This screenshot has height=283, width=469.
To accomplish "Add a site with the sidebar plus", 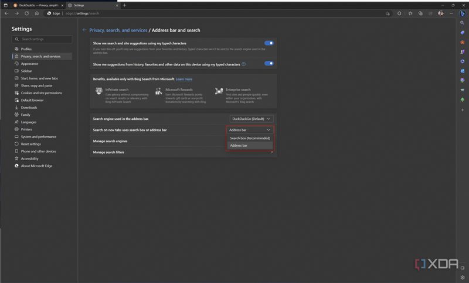I will coord(462,110).
